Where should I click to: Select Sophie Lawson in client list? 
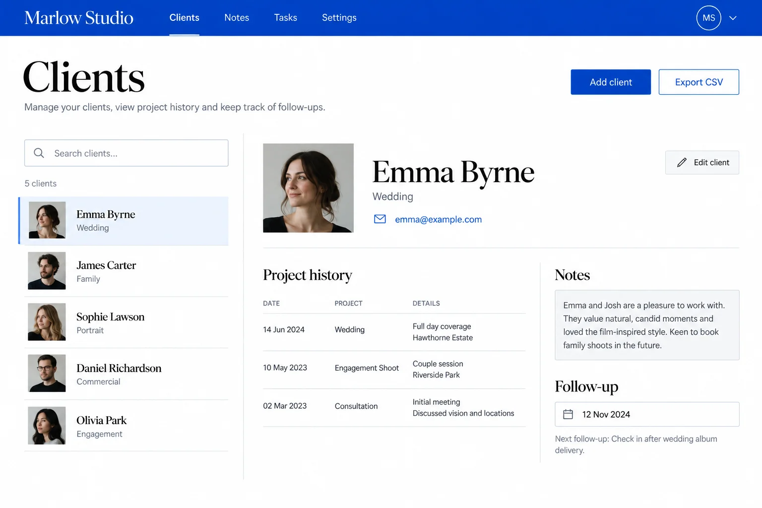[127, 322]
